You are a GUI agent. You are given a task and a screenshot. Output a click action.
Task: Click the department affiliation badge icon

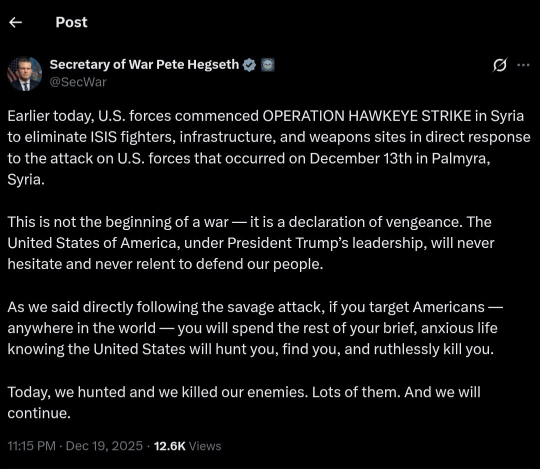[267, 65]
